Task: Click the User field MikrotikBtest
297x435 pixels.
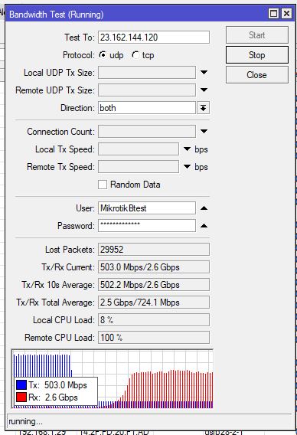Action: coord(147,208)
